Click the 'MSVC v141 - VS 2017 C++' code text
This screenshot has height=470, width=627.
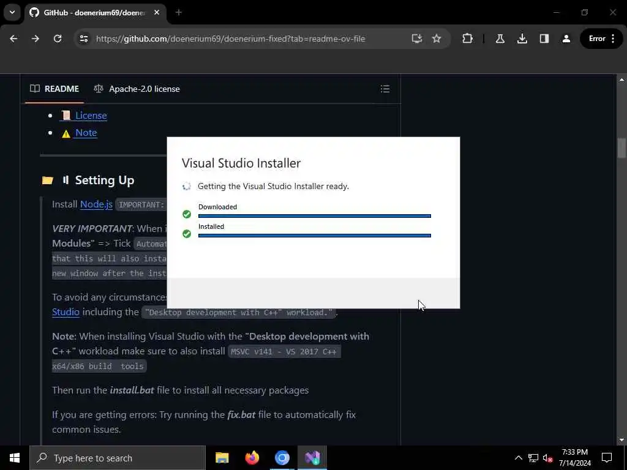[x=283, y=352]
